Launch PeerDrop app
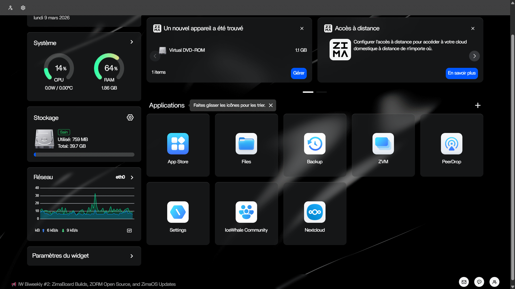515x289 pixels. pyautogui.click(x=451, y=144)
